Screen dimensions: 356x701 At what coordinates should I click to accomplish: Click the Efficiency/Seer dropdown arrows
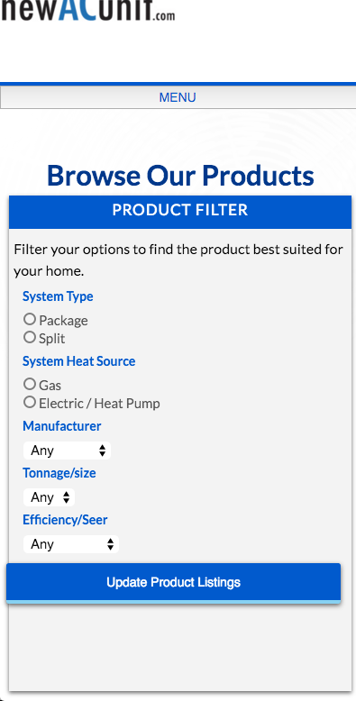pyautogui.click(x=111, y=544)
